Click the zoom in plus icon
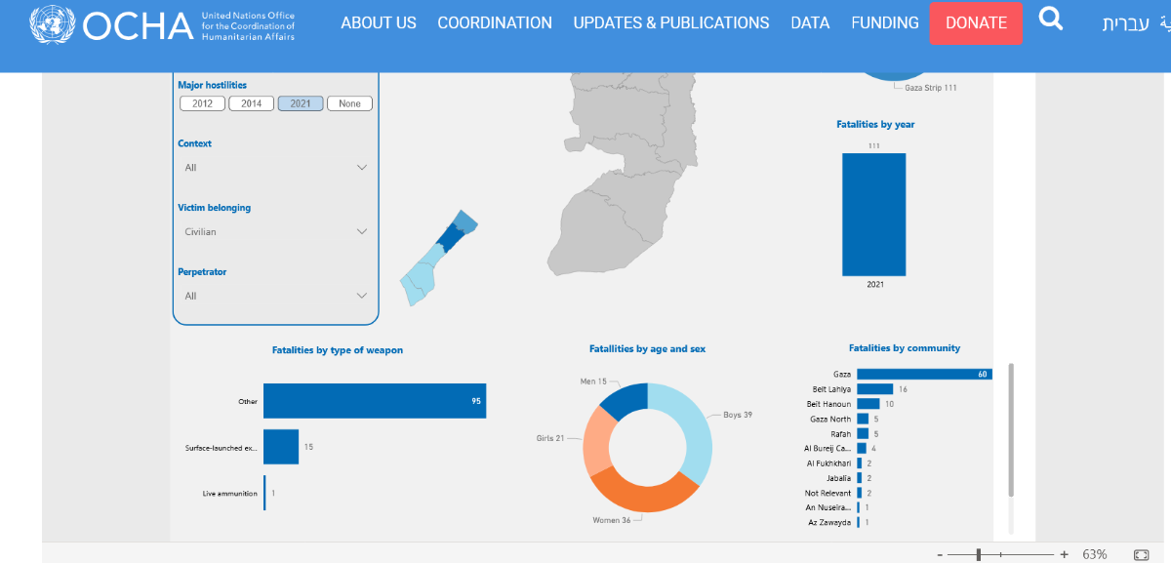Viewport: 1171px width, 563px height. click(1064, 554)
